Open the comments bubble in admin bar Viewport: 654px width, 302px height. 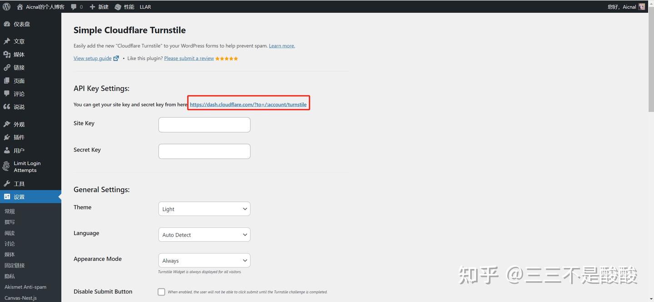[74, 7]
